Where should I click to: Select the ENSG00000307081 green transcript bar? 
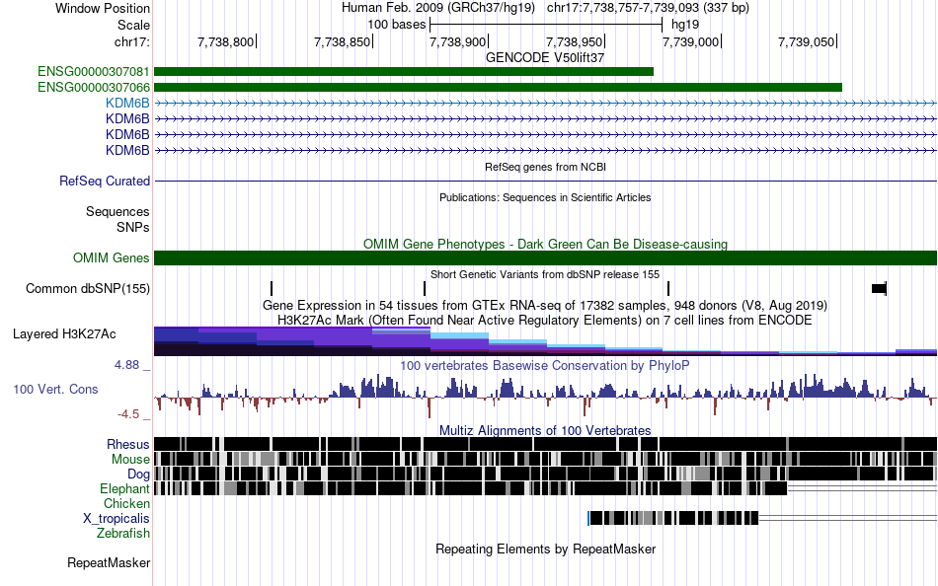point(404,72)
